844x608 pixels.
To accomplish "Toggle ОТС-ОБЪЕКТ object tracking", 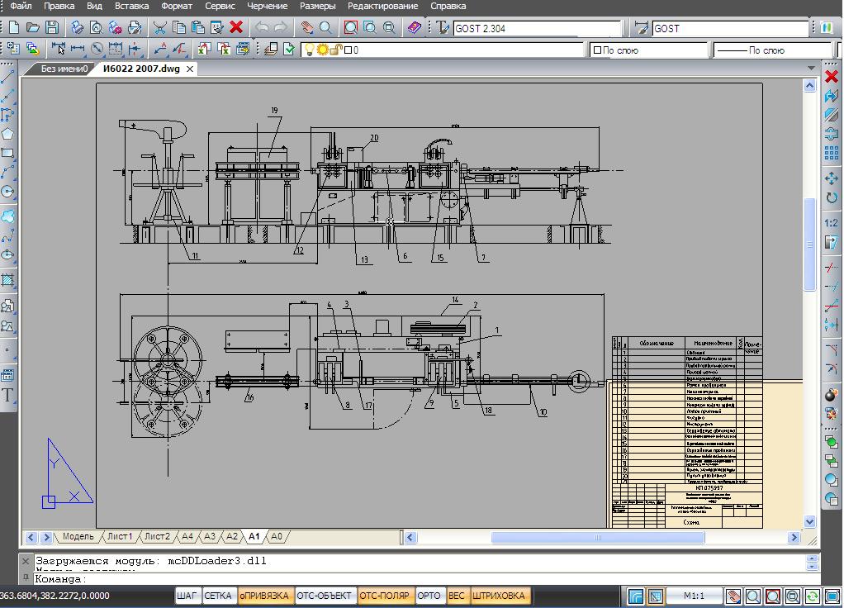I will 324,596.
